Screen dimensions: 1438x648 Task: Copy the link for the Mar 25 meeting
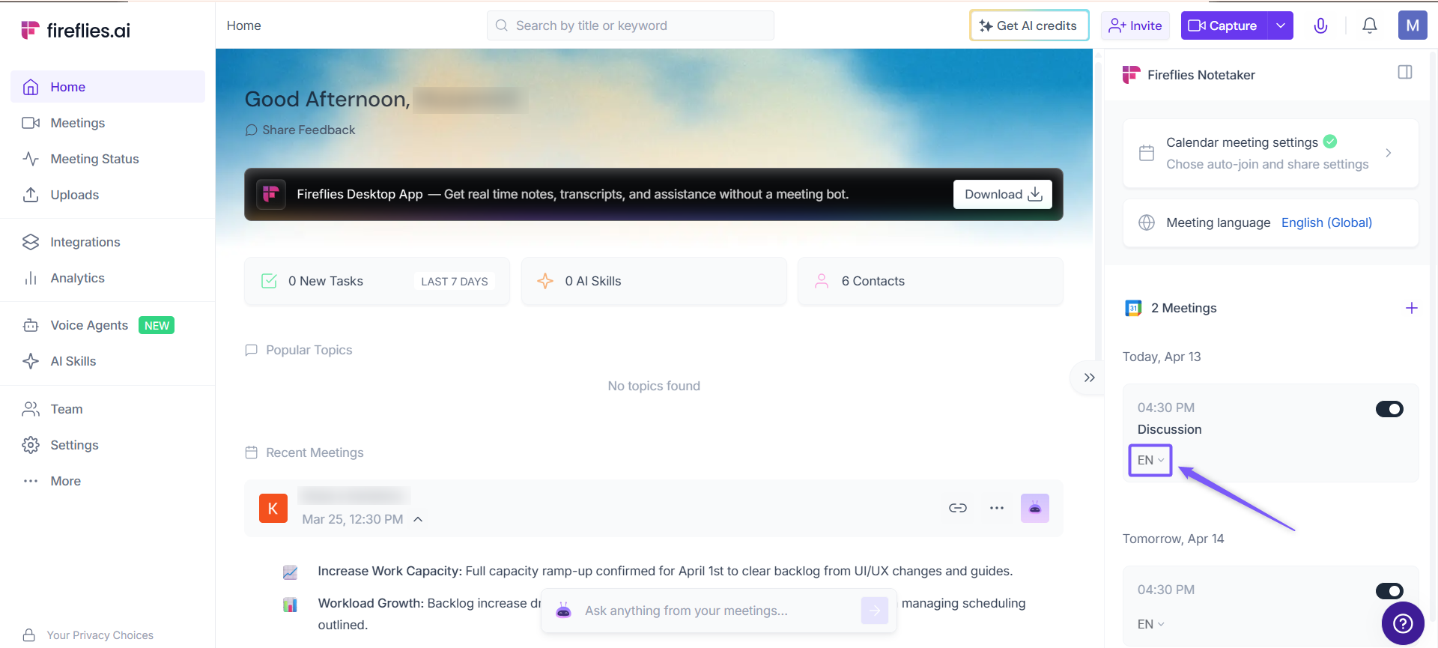tap(958, 508)
